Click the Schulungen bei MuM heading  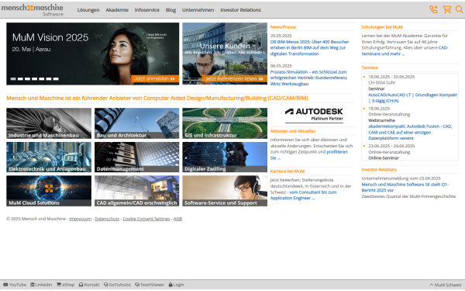point(382,27)
